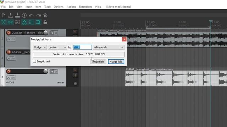Image resolution: width=227 pixels, height=127 pixels.
Task: Toggle Envelope points move with items
Action: pyautogui.click(x=24, y=22)
